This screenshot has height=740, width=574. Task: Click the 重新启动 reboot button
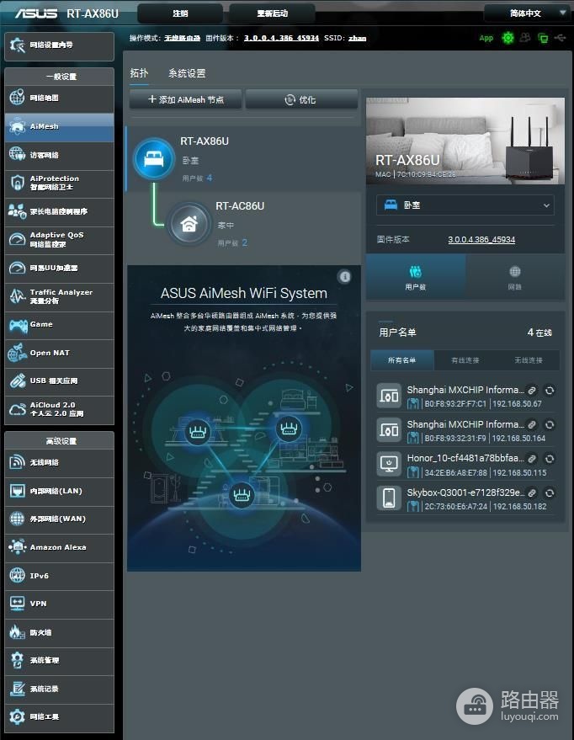click(272, 13)
